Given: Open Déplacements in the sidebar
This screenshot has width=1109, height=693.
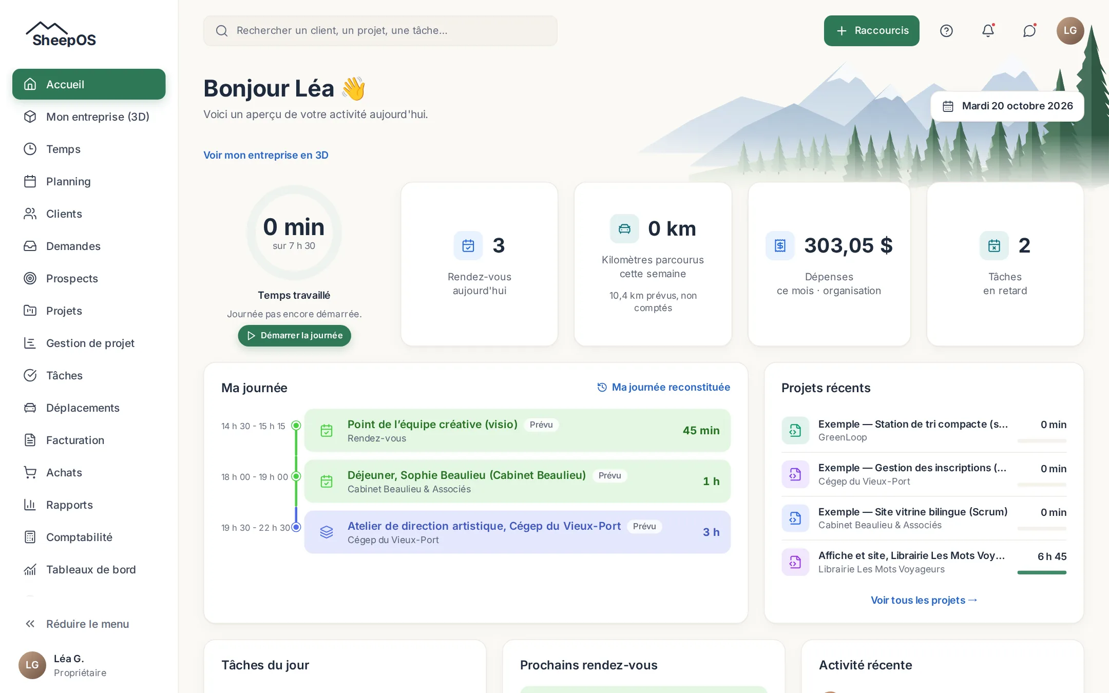Looking at the screenshot, I should pos(89,408).
